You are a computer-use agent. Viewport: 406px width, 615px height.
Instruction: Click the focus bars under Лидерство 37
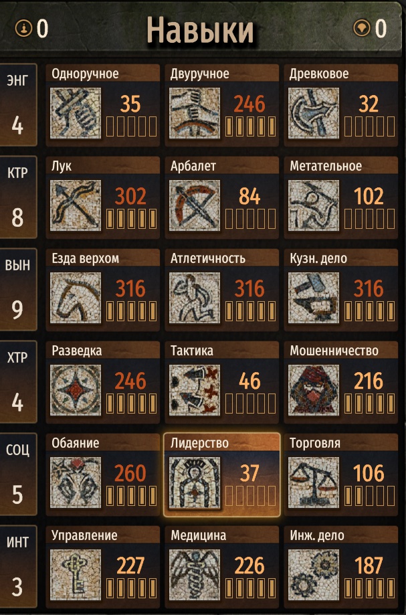(250, 495)
